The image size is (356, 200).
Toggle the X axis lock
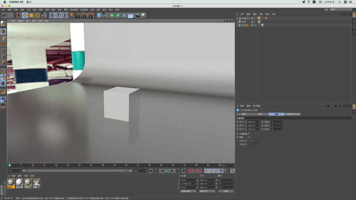coord(52,15)
